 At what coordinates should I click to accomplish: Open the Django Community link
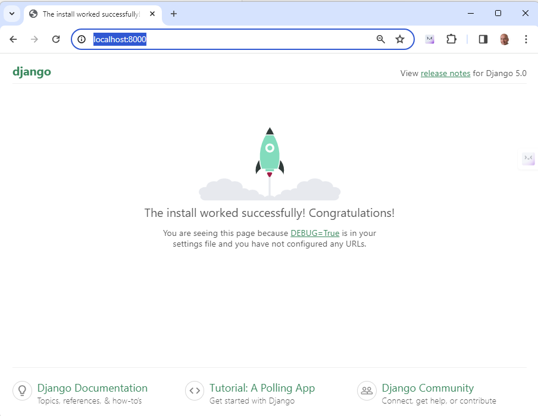427,388
